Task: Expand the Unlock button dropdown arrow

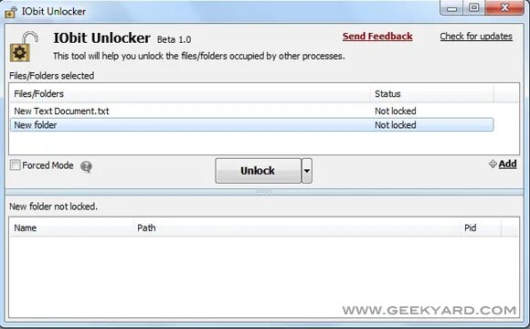Action: click(307, 171)
